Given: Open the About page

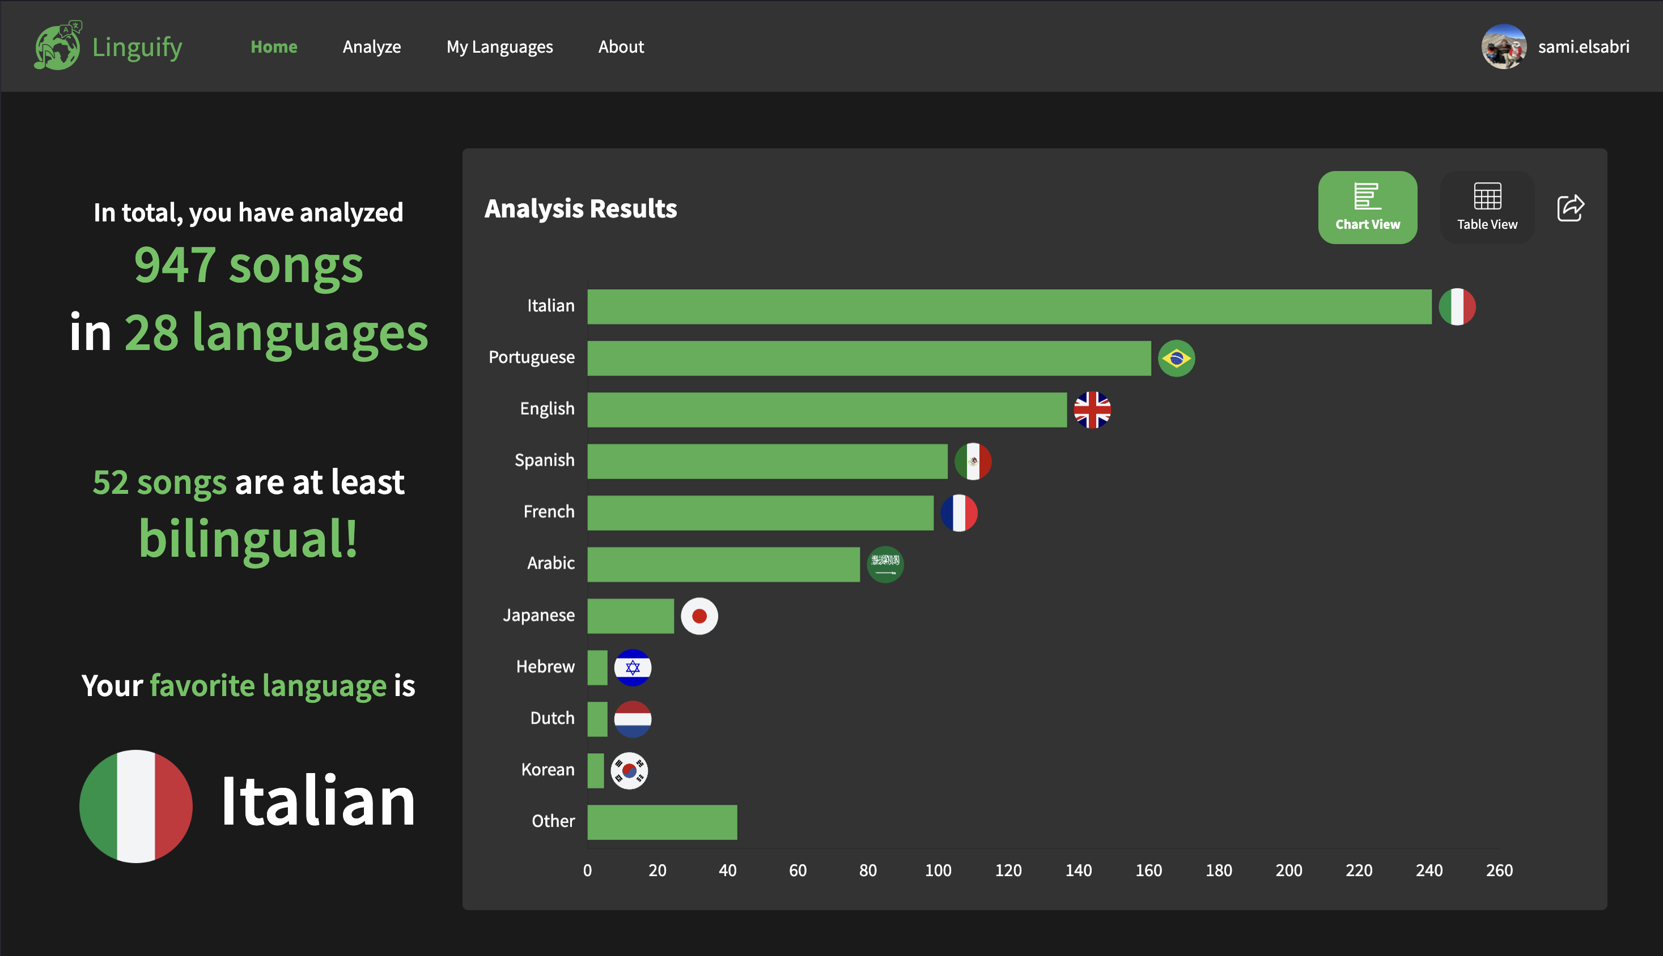Looking at the screenshot, I should [x=620, y=46].
